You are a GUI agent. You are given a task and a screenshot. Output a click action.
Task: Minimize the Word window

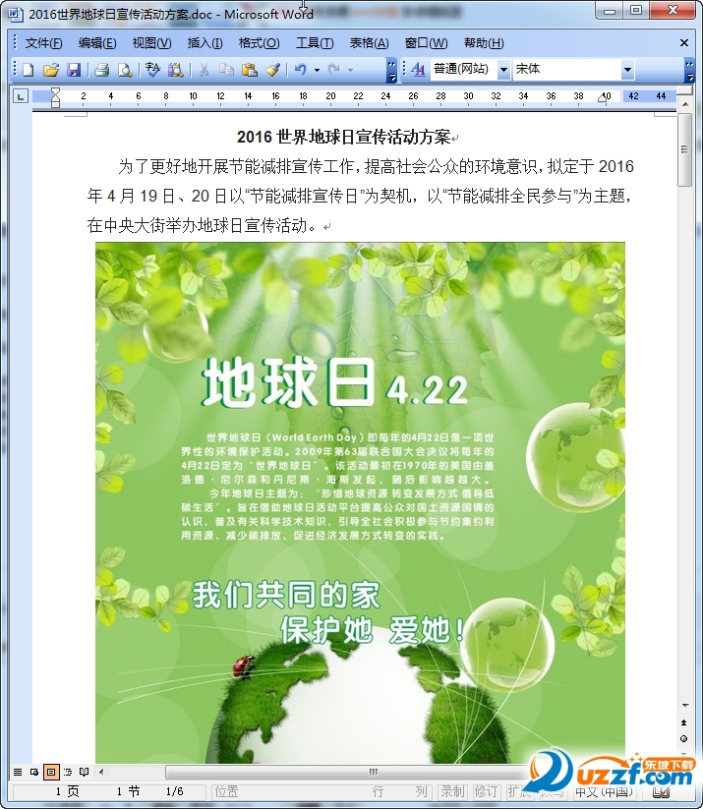pos(609,10)
